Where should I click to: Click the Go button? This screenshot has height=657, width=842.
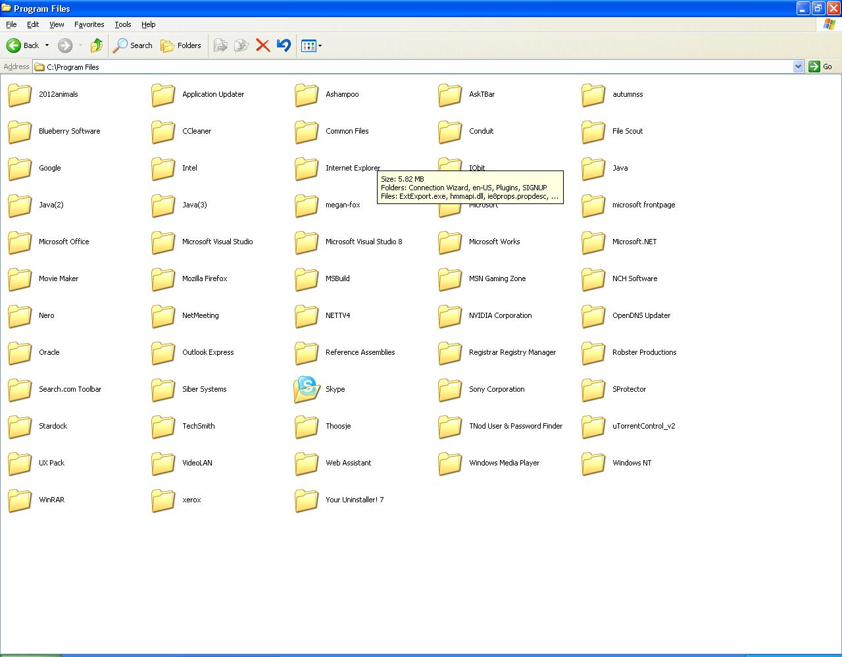(821, 66)
